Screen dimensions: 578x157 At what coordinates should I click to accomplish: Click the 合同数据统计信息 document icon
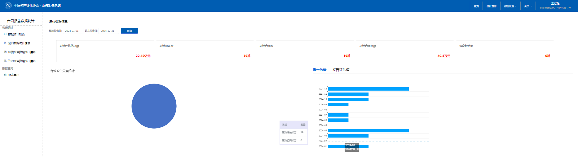click(5, 43)
